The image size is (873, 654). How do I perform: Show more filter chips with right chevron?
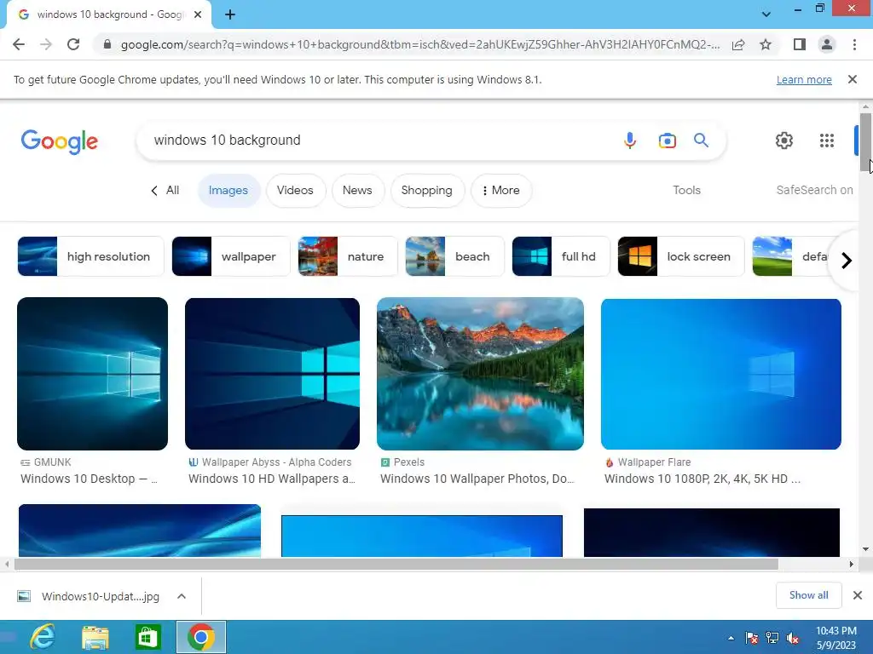[847, 261]
